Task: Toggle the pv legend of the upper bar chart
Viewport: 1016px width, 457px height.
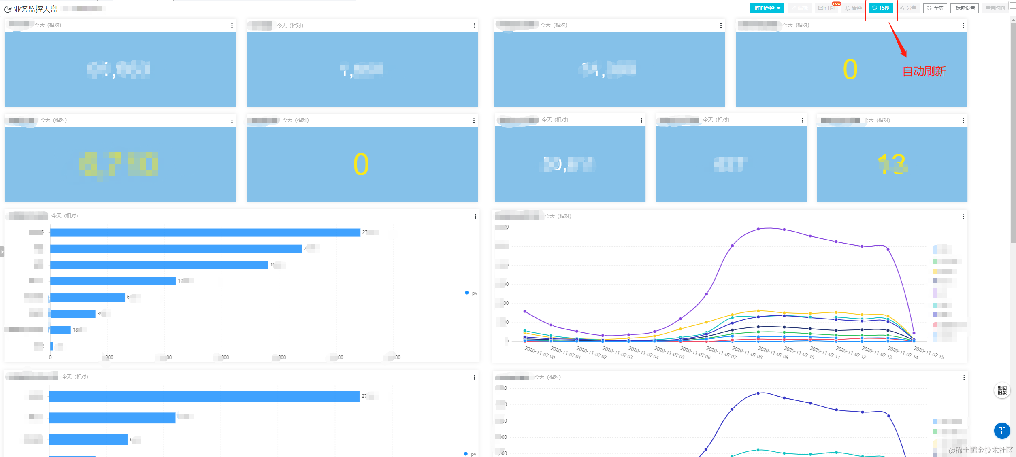Action: pos(471,293)
